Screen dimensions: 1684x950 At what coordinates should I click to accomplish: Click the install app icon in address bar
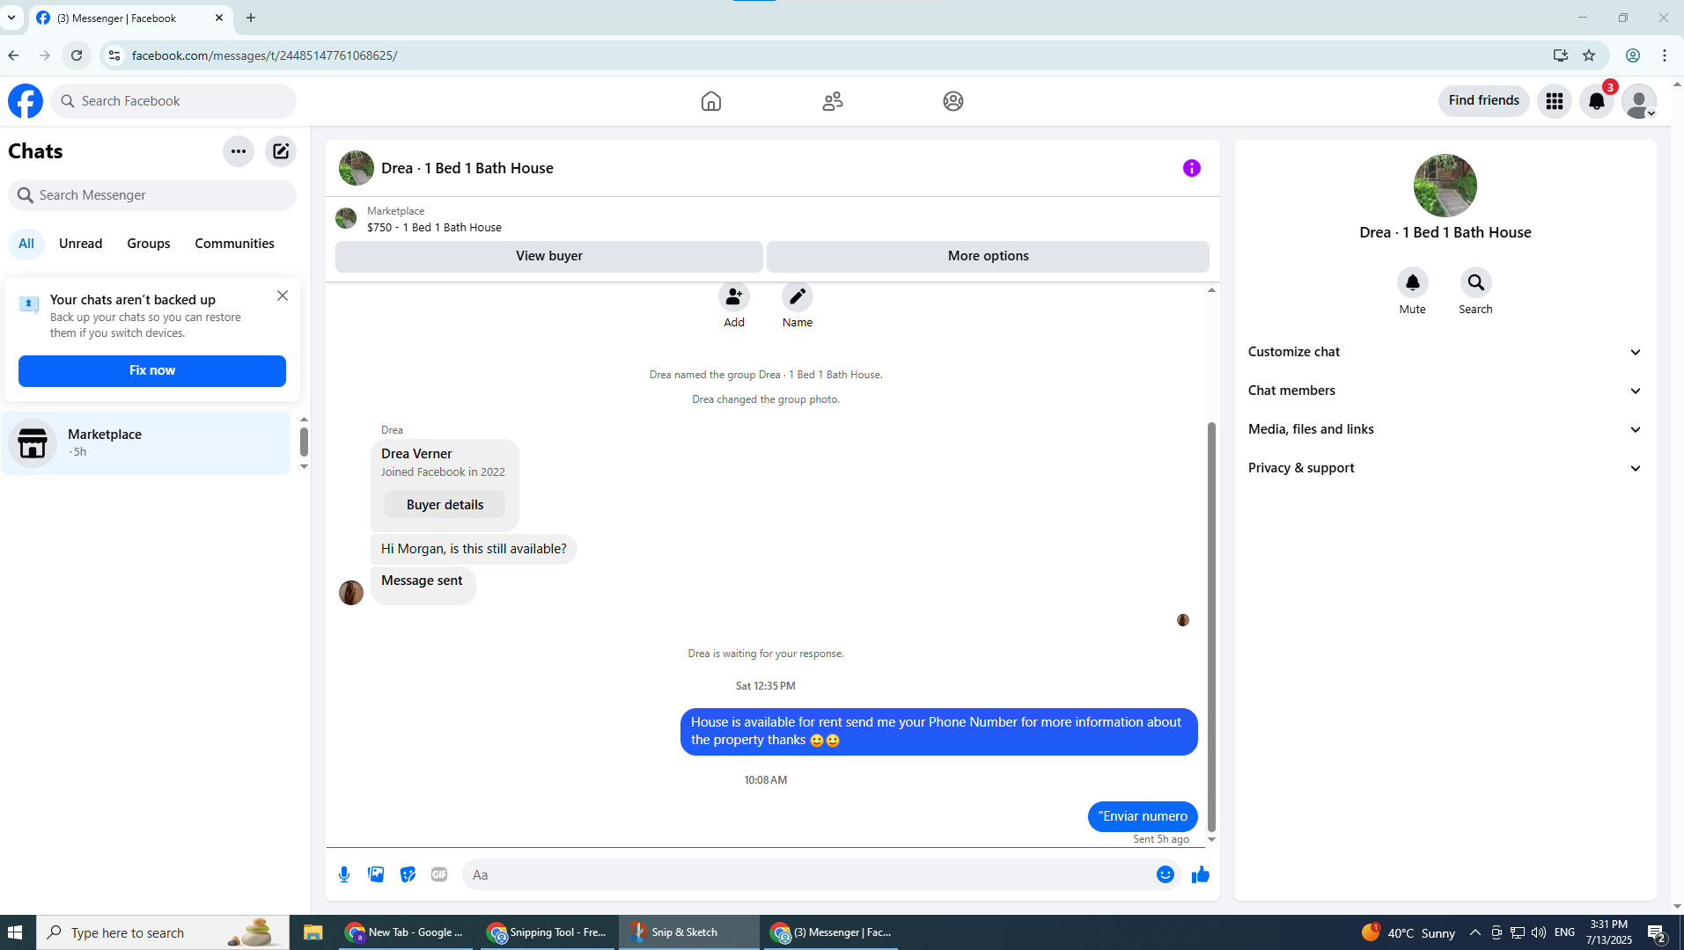pyautogui.click(x=1561, y=55)
